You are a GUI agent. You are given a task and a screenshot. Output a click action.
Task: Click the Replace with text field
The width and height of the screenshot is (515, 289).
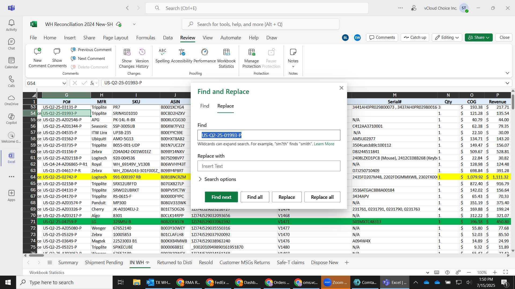(269, 166)
